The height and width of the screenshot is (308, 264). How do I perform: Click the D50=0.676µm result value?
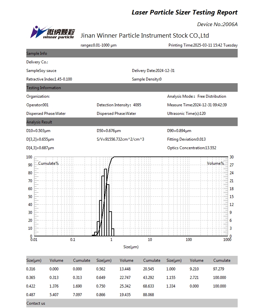click(109, 131)
